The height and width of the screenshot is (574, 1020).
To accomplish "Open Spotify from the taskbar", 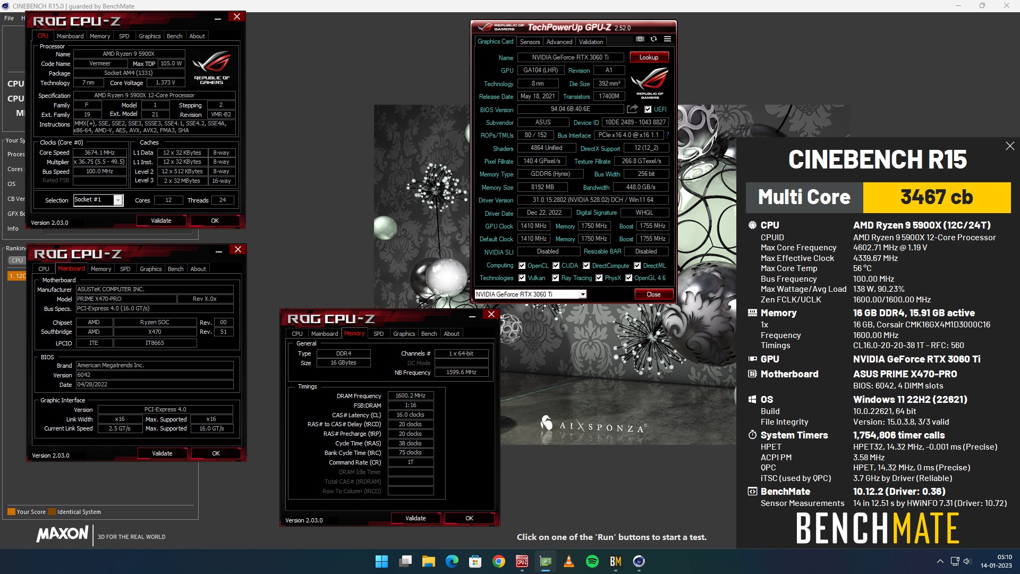I will point(592,561).
